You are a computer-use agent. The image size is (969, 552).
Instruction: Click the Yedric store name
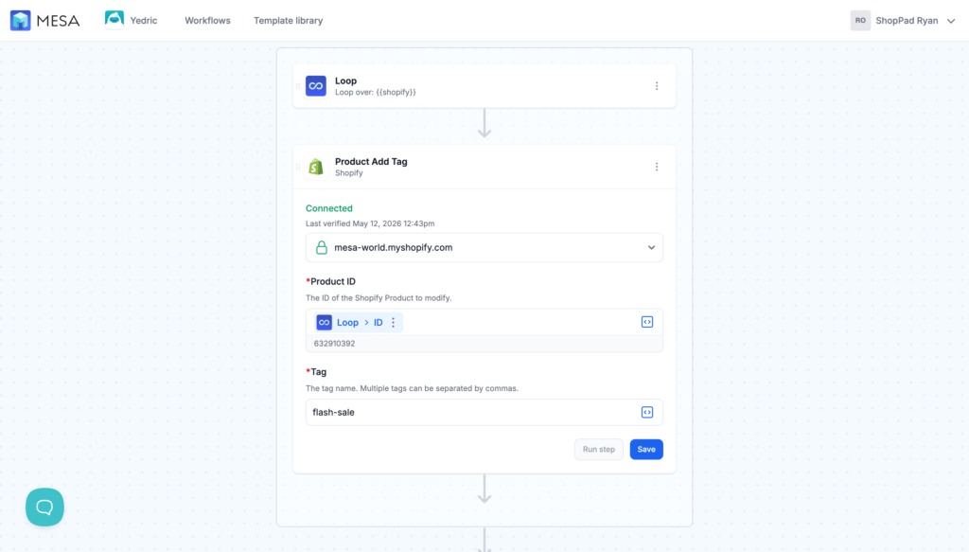click(x=144, y=21)
